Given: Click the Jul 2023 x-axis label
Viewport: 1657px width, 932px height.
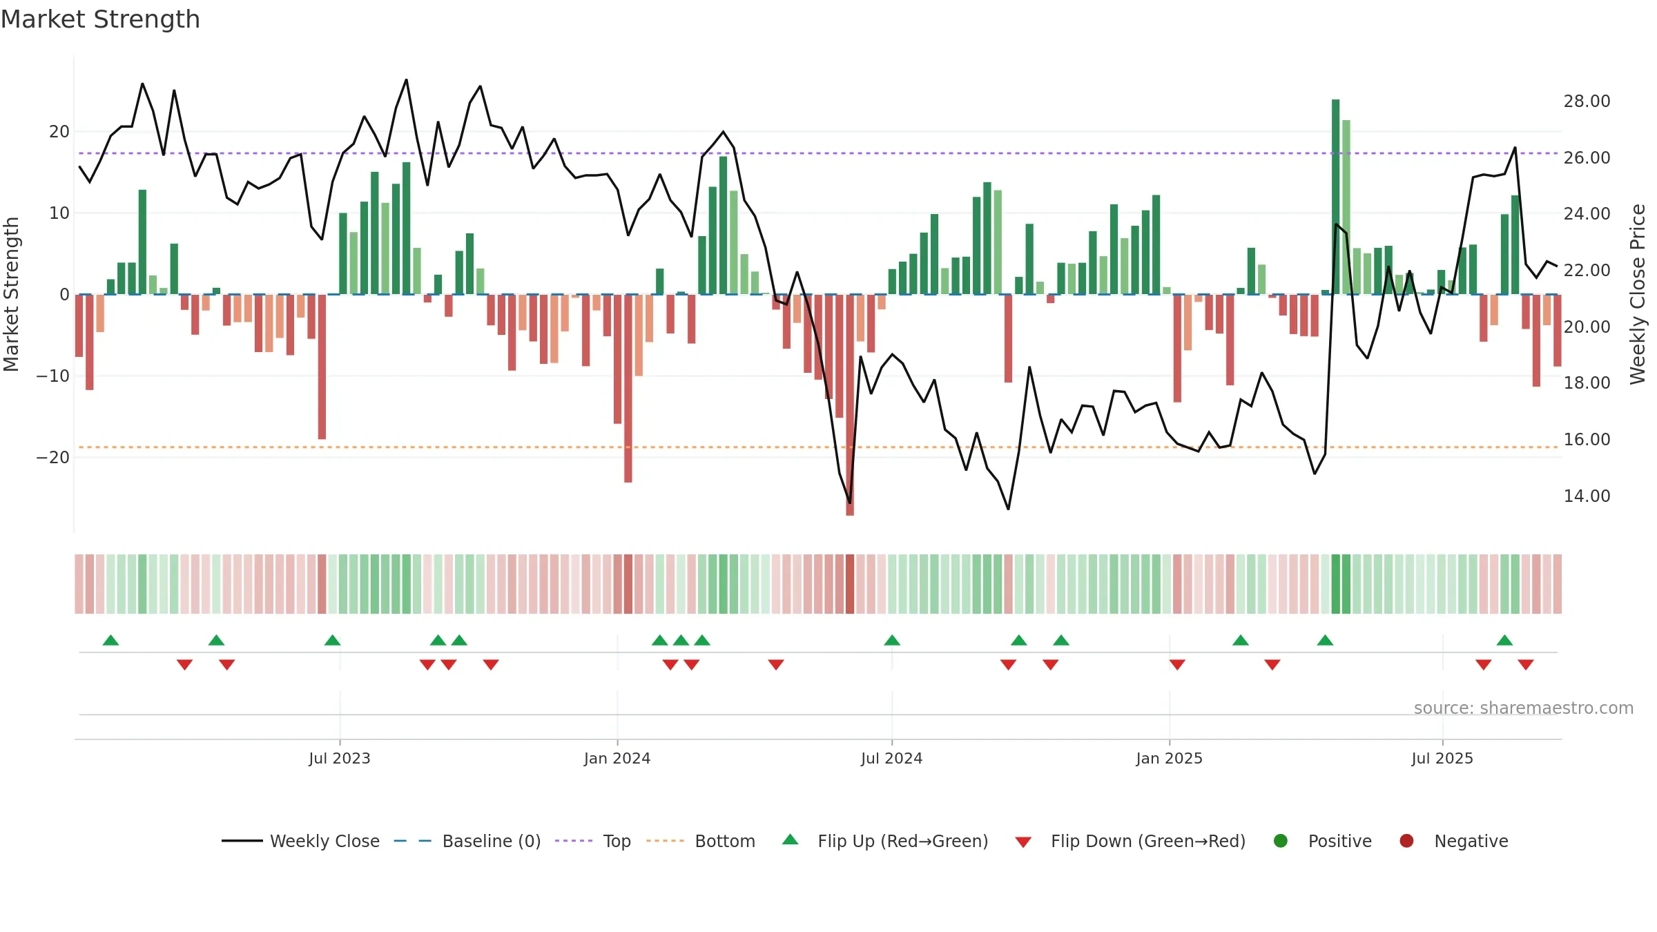Looking at the screenshot, I should pyautogui.click(x=340, y=758).
